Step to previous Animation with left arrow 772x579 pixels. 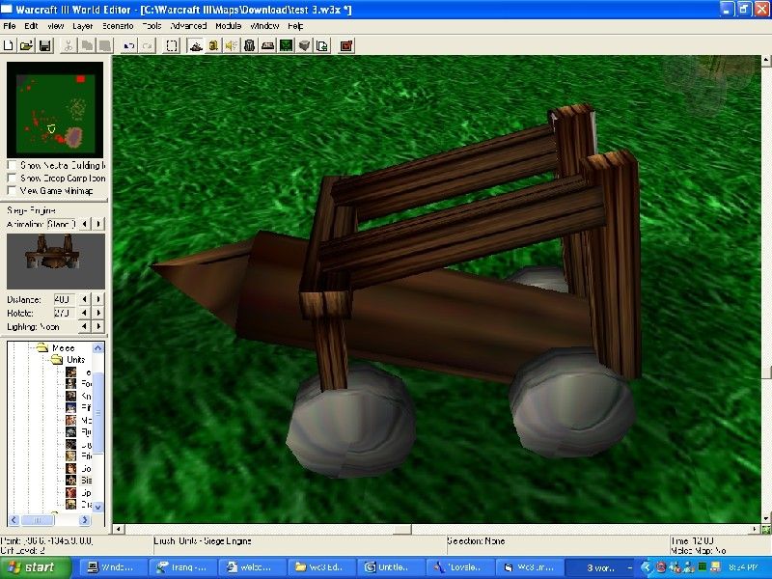coord(85,224)
